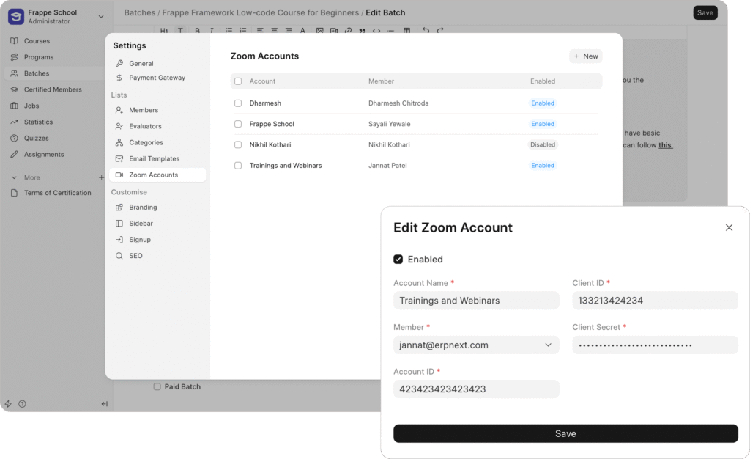Open General settings
The width and height of the screenshot is (750, 459).
[141, 63]
